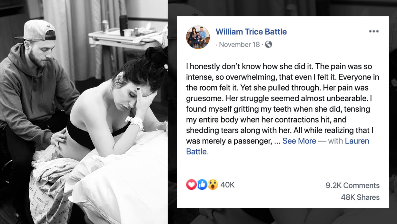The width and height of the screenshot is (397, 224).
Task: Click the red heart Love reaction icon
Action: point(191,185)
